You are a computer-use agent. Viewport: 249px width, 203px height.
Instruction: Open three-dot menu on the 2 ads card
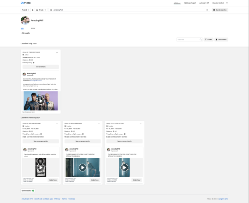[x=141, y=124]
